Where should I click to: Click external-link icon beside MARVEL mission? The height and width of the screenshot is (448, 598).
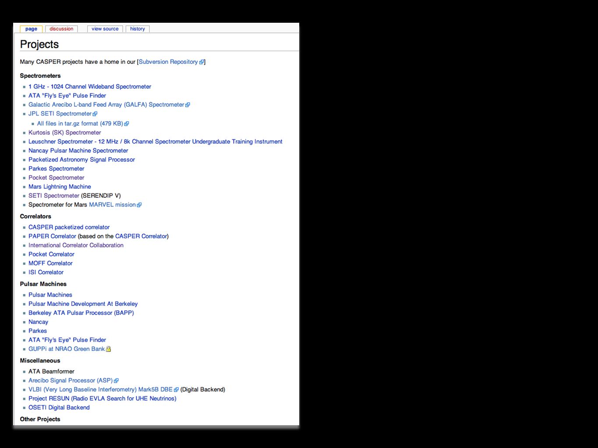click(x=139, y=205)
